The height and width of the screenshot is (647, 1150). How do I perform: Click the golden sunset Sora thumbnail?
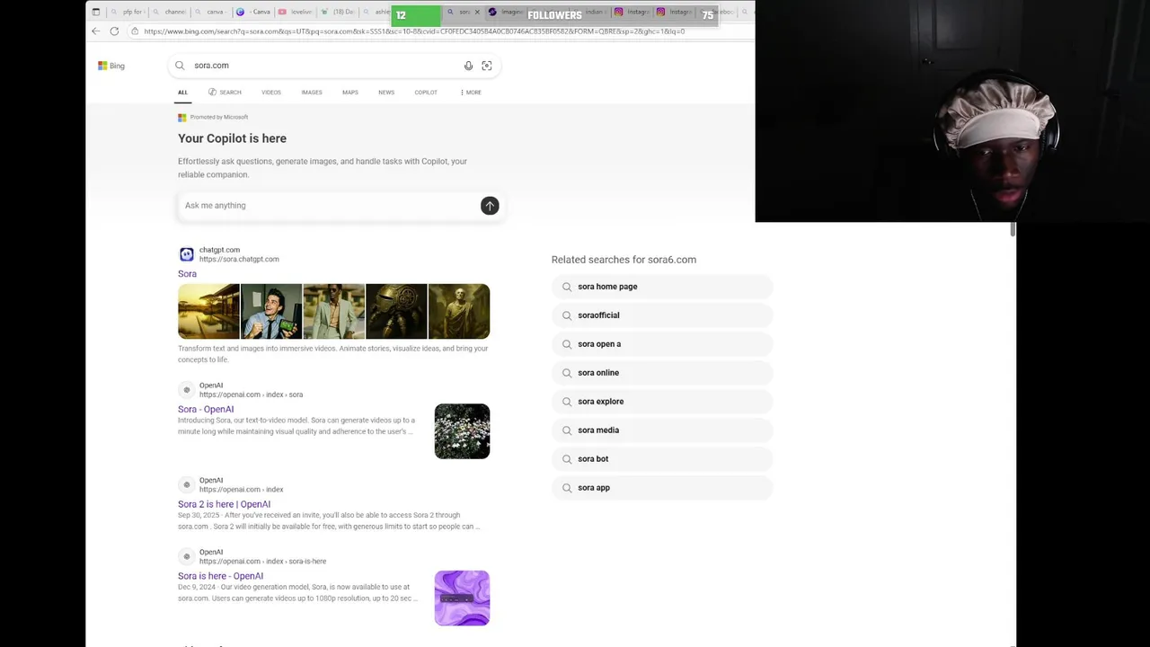208,311
